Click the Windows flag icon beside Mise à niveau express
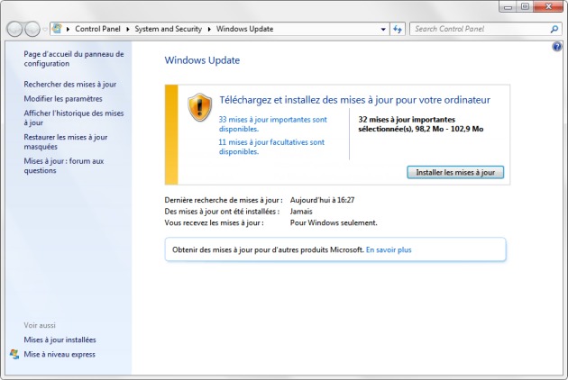This screenshot has height=380, width=568. coord(14,354)
